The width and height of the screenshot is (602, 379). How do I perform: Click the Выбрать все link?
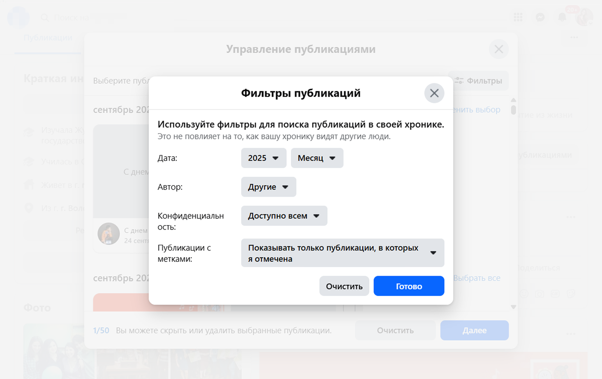476,278
